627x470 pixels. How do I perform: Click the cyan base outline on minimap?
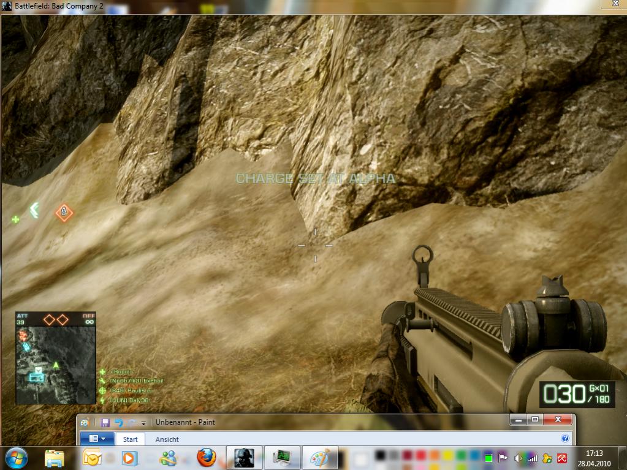[36, 377]
